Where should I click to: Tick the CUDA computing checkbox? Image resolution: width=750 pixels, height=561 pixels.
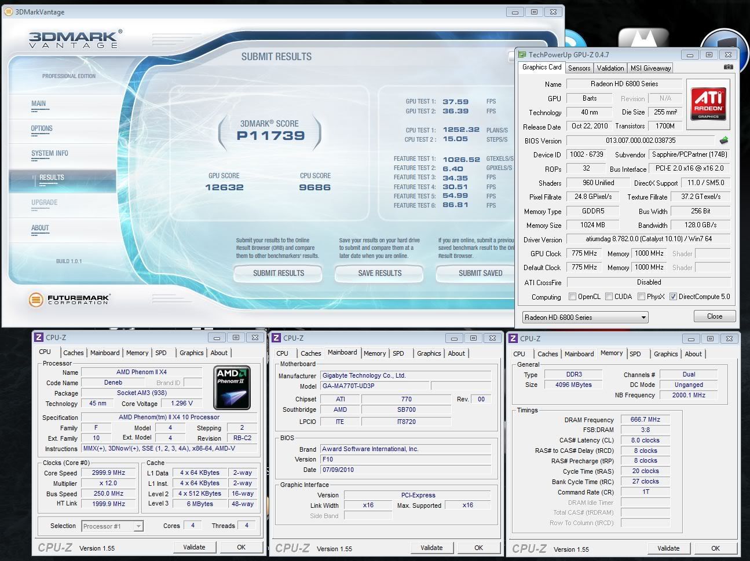(x=609, y=297)
